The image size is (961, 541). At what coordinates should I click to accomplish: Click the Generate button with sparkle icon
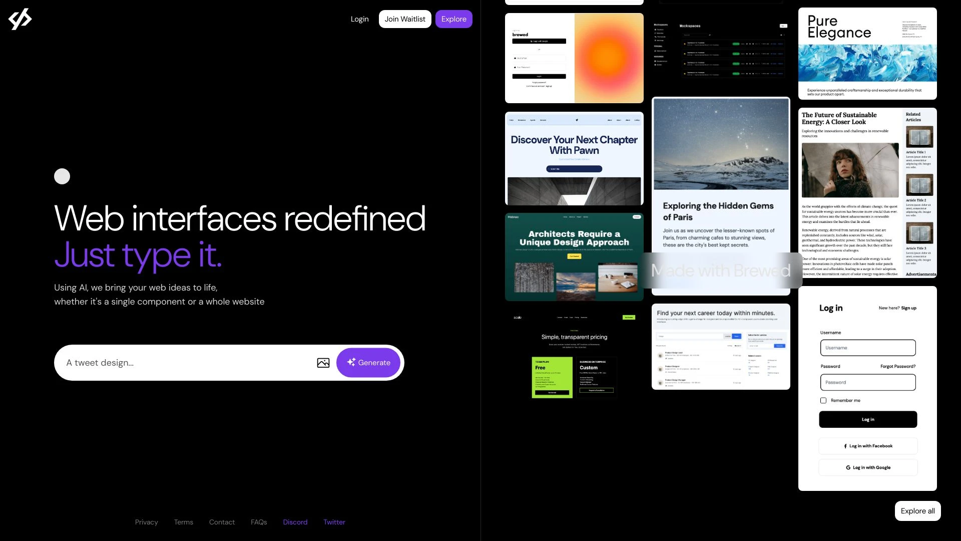[368, 362]
